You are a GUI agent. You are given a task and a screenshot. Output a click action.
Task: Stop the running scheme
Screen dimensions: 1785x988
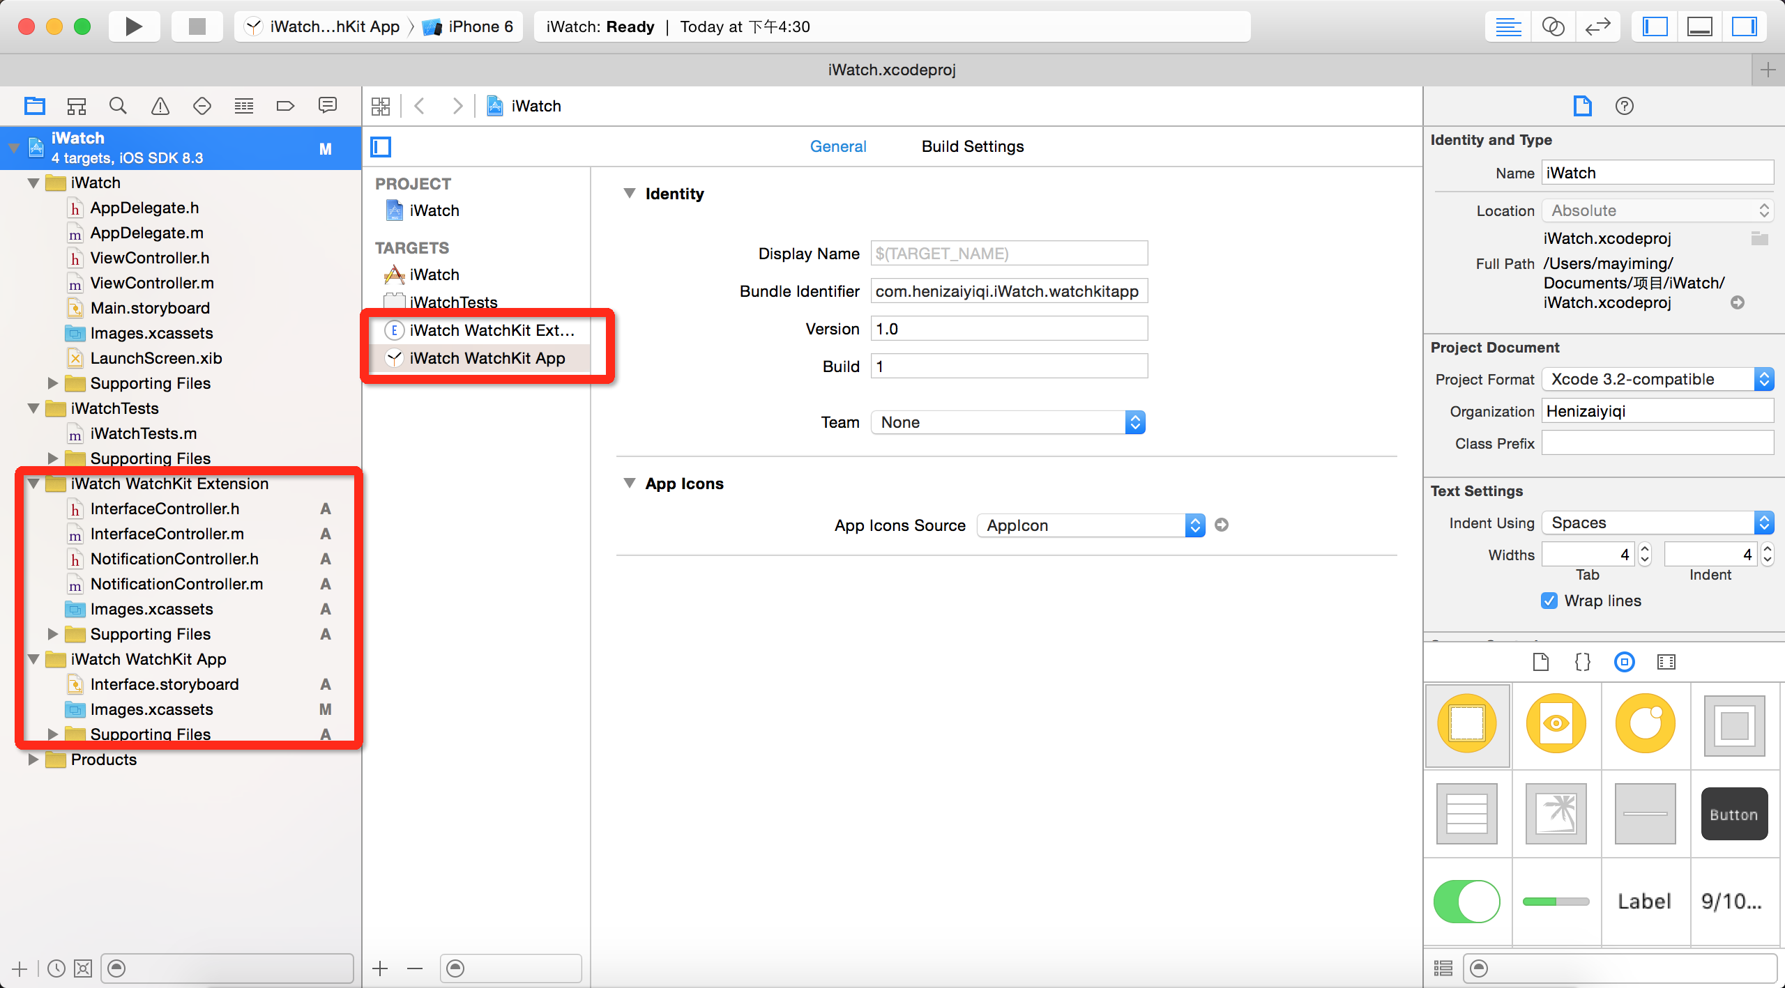coord(197,26)
